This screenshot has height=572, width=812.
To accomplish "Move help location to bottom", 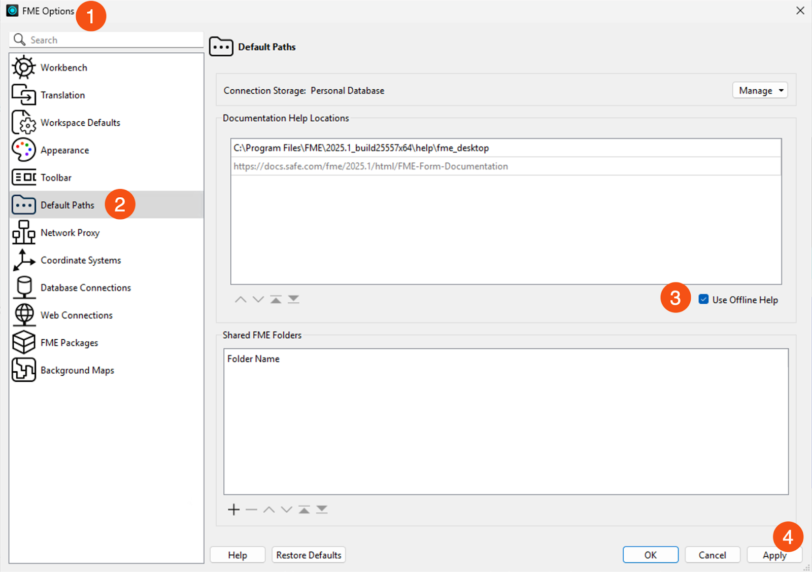I will pos(293,300).
